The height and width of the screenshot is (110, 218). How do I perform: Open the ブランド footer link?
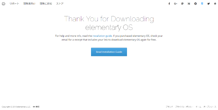pos(169,107)
